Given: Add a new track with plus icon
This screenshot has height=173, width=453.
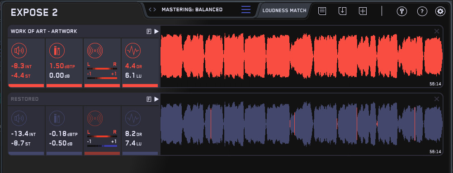Looking at the screenshot, I should (x=363, y=11).
